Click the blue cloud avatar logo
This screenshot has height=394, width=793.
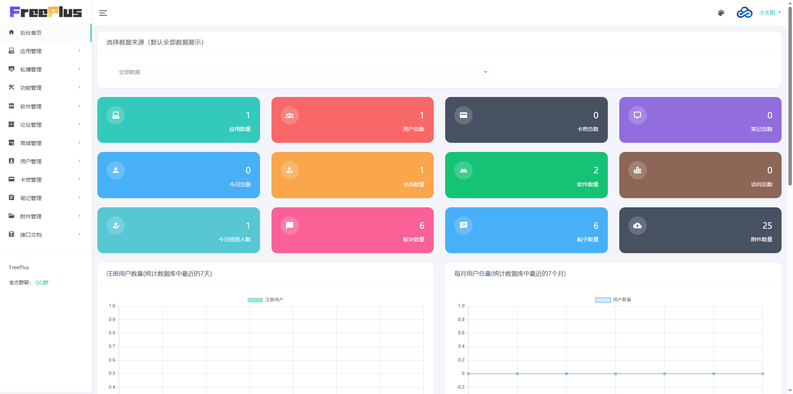coord(744,13)
